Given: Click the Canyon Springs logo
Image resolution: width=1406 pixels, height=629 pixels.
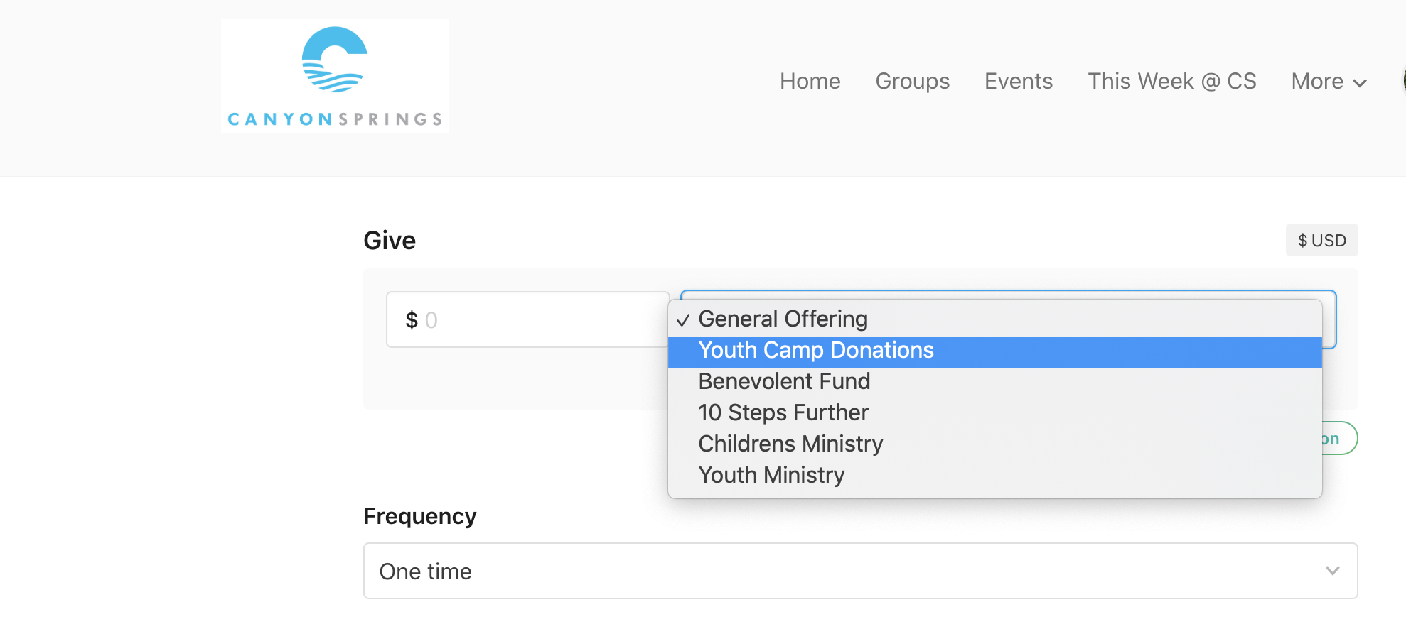Looking at the screenshot, I should coord(334,75).
